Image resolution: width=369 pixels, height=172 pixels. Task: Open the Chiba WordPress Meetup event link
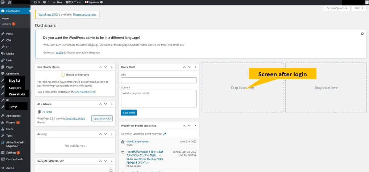(x=145, y=157)
